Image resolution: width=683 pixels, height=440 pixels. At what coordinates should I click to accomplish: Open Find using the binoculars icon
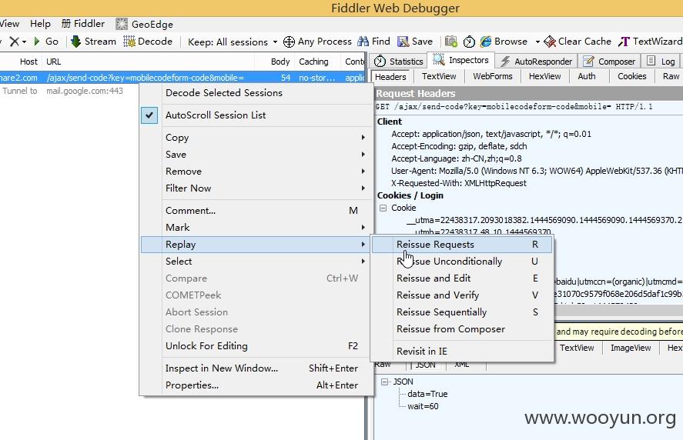pyautogui.click(x=363, y=42)
